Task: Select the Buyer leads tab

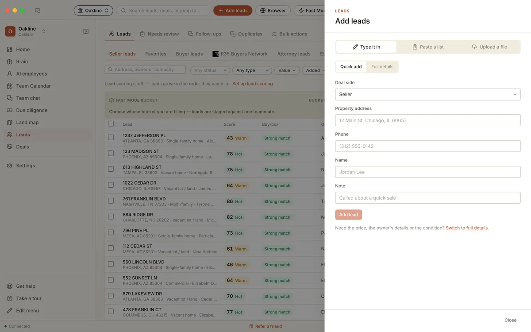Action: (x=189, y=54)
